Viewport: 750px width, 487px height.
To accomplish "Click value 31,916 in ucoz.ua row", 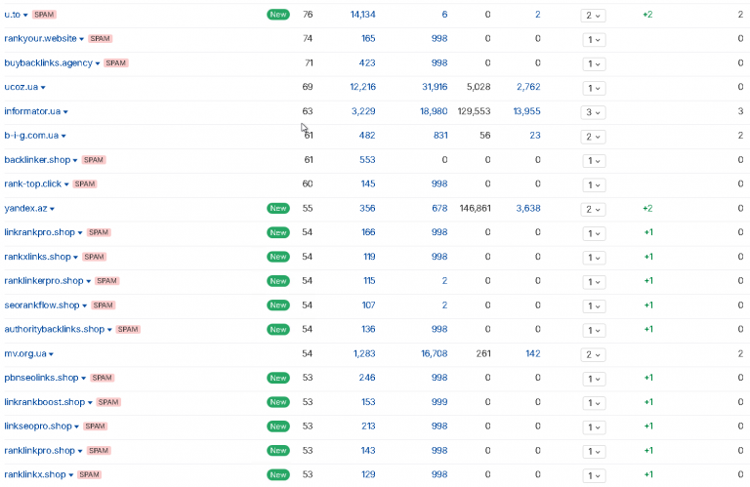I will [x=435, y=87].
